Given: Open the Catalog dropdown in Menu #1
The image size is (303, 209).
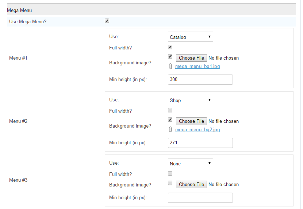Looking at the screenshot, I should tap(191, 37).
